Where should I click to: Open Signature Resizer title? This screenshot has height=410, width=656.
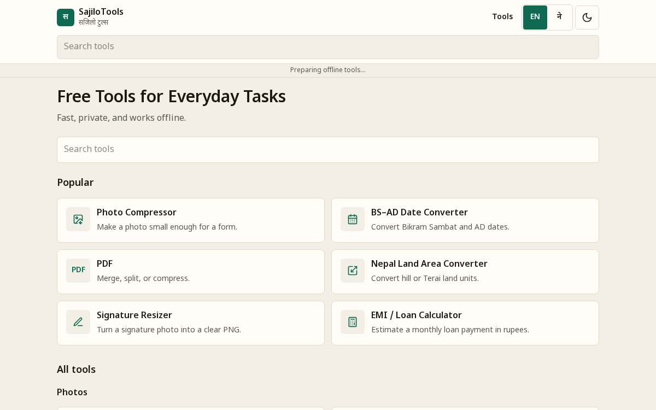pos(134,315)
